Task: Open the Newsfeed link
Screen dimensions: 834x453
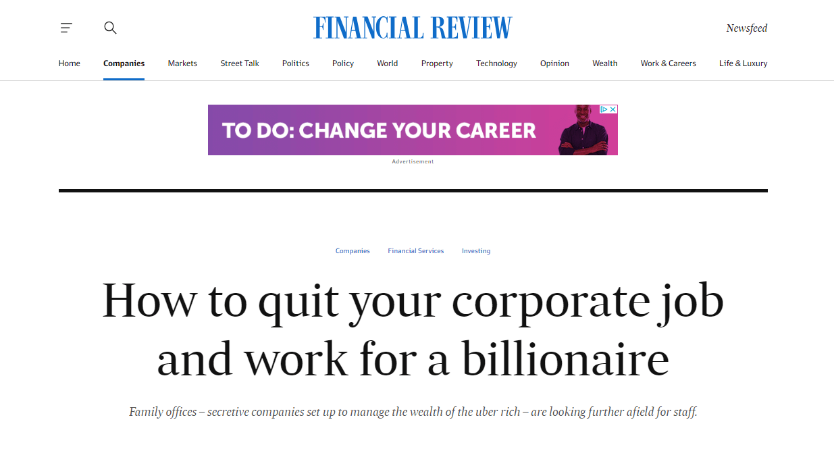Action: click(746, 28)
